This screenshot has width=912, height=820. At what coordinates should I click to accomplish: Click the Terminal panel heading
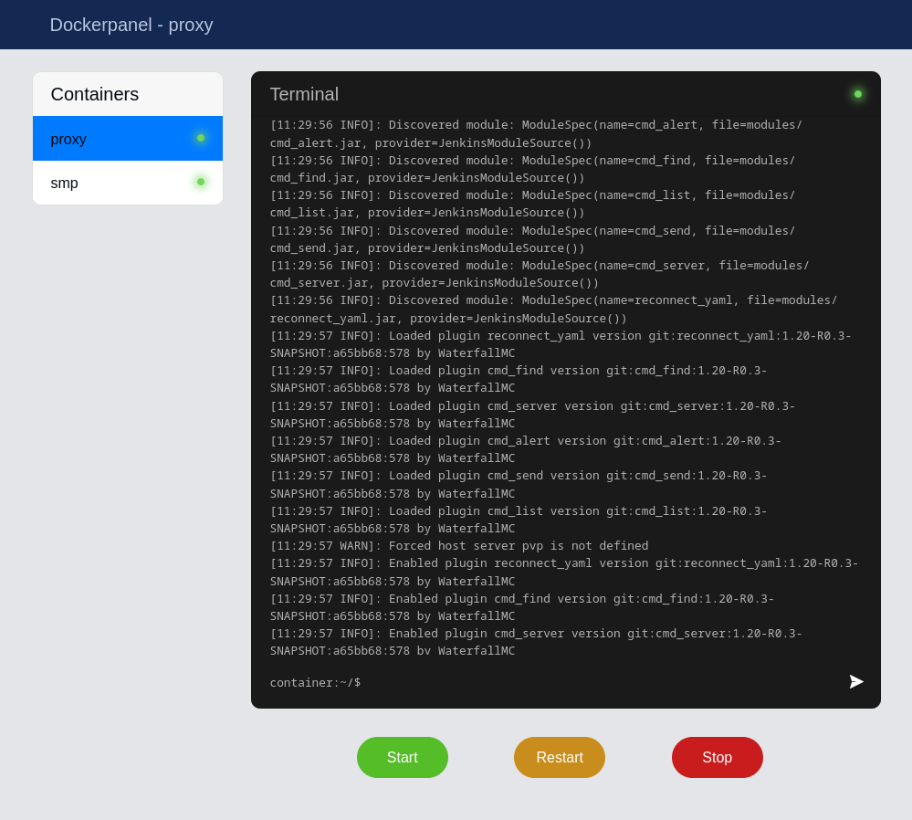(304, 94)
